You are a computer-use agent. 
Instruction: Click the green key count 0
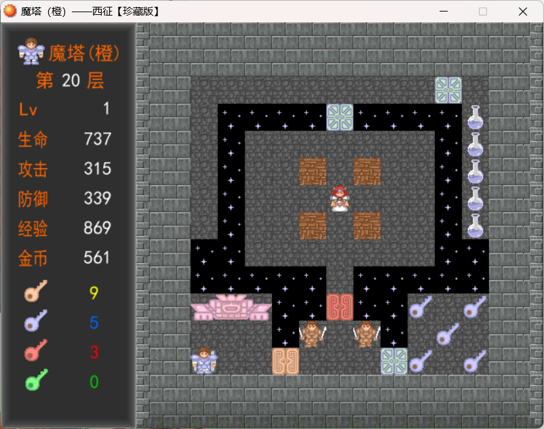tap(94, 382)
